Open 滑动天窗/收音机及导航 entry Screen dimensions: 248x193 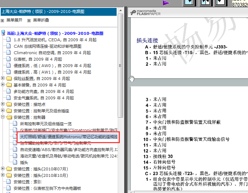(69, 156)
